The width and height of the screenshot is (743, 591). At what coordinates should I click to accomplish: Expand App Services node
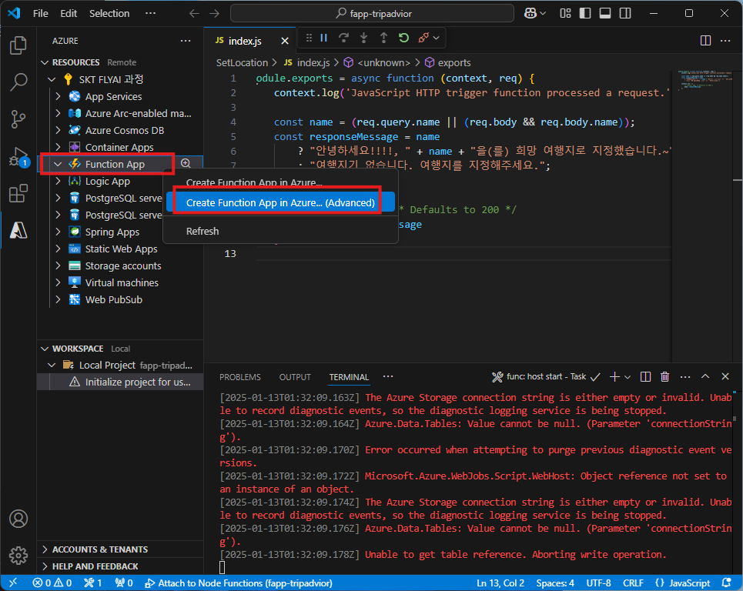[x=58, y=97]
